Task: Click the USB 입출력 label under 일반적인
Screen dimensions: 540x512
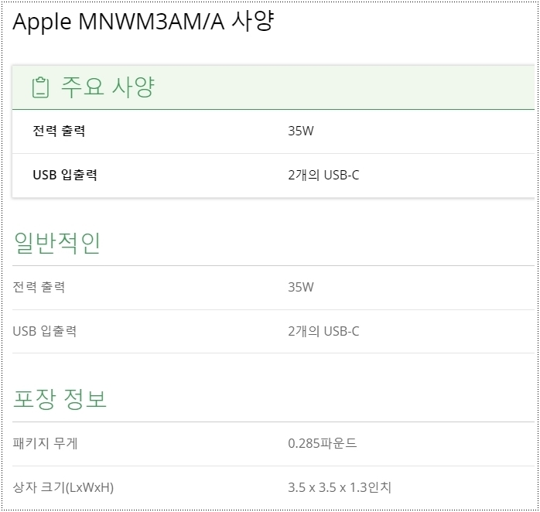Action: (x=45, y=332)
